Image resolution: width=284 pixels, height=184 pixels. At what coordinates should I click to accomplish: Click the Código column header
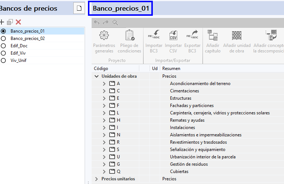click(x=101, y=69)
